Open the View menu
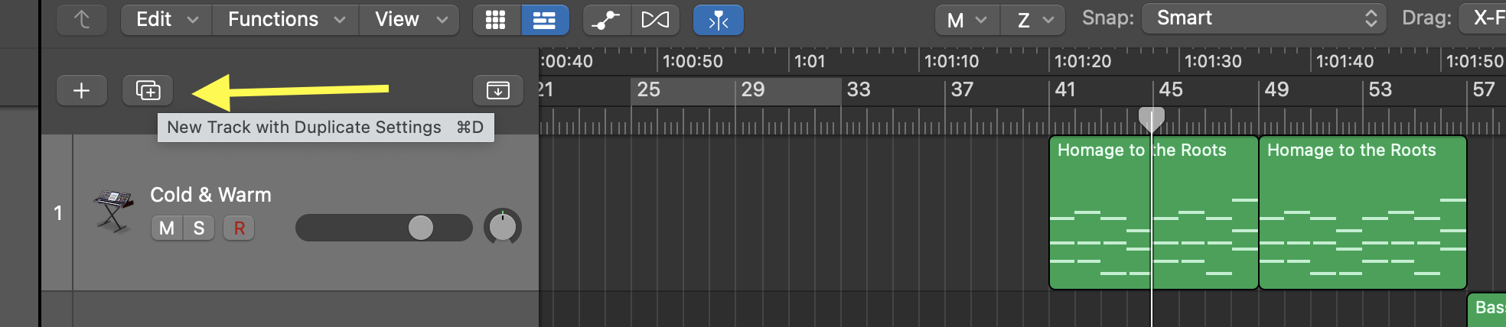This screenshot has height=327, width=1506. [410, 19]
